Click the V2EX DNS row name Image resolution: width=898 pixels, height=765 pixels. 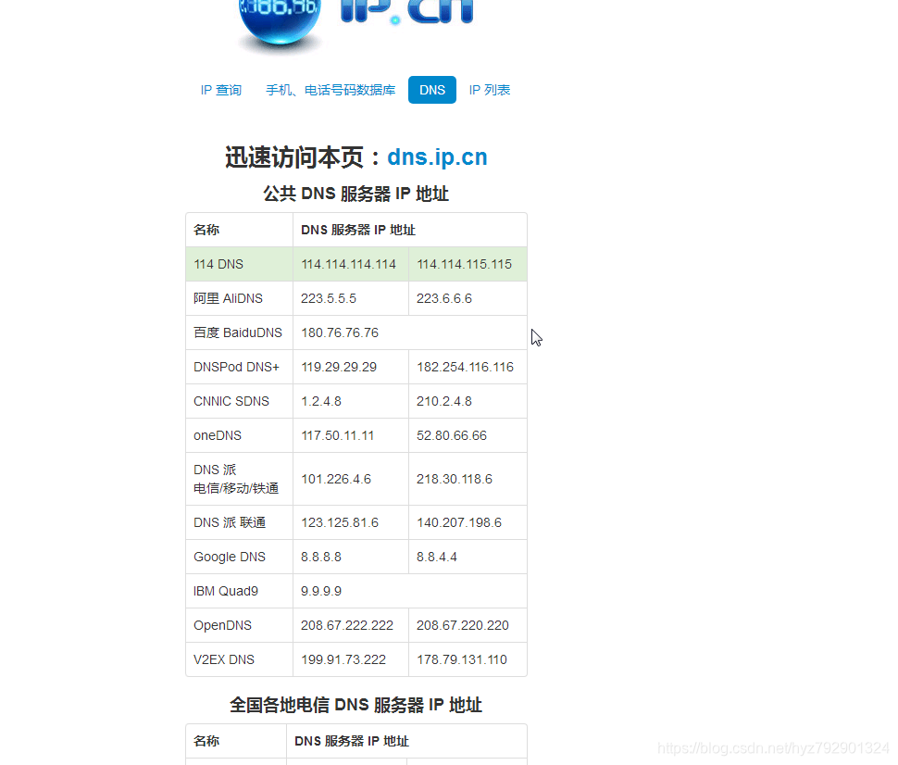coord(223,659)
